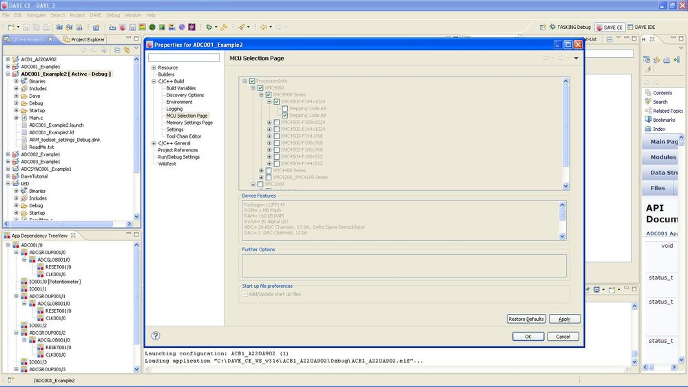Click C/C++ Projects tree scrollbar down arrow

pos(136,216)
